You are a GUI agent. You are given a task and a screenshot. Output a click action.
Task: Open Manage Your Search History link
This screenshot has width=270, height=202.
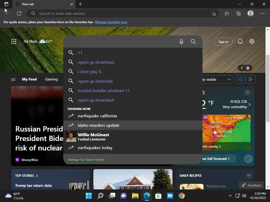[x=86, y=160]
